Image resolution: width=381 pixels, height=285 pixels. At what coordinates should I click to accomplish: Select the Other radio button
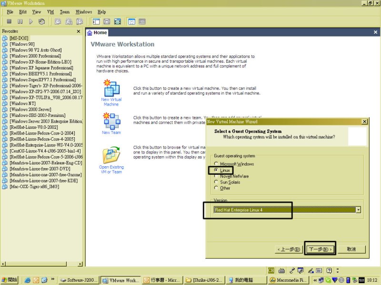216,188
